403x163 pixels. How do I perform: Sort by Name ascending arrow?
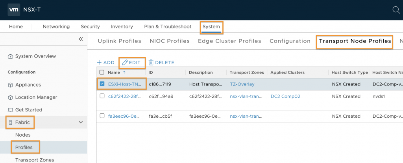coord(124,72)
